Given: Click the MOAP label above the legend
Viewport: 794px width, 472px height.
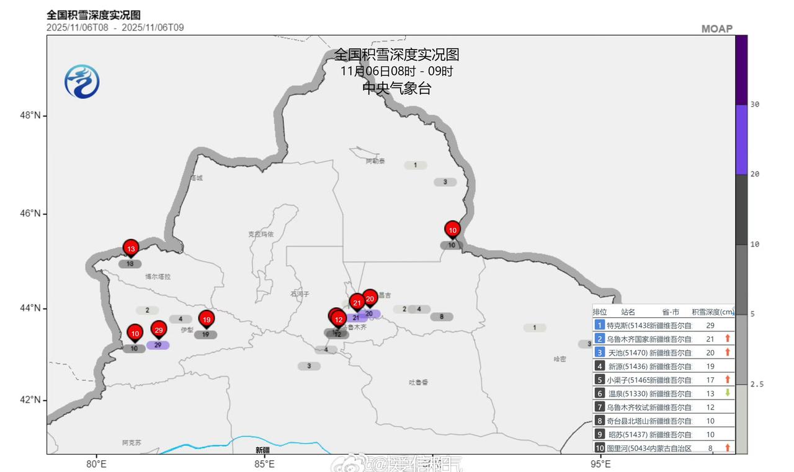Looking at the screenshot, I should pyautogui.click(x=717, y=28).
